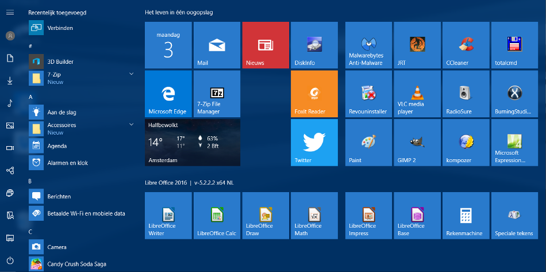Launch the DiskInfo tile
Screen dimensions: 546x272
coord(314,45)
